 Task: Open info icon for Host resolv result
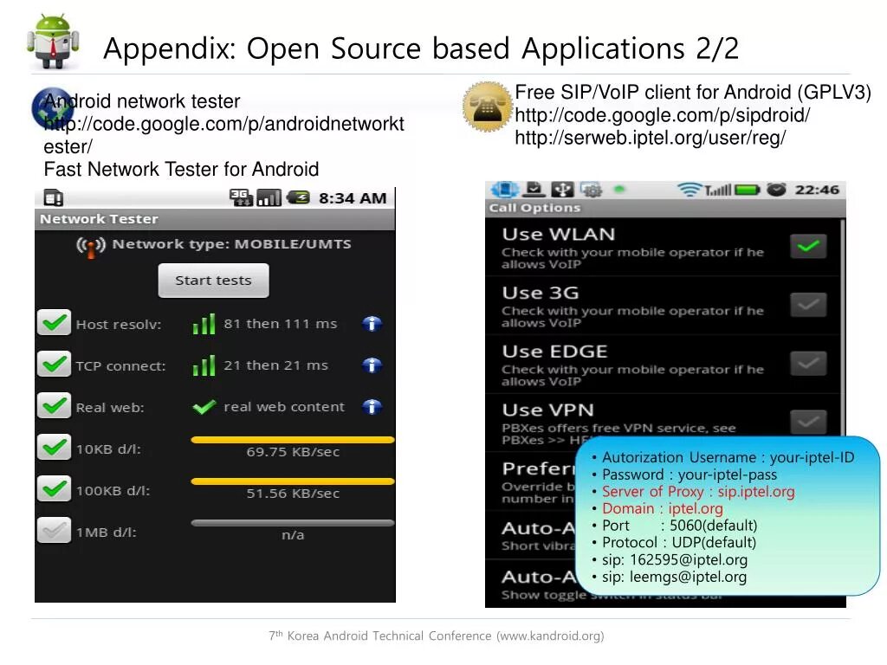[372, 324]
